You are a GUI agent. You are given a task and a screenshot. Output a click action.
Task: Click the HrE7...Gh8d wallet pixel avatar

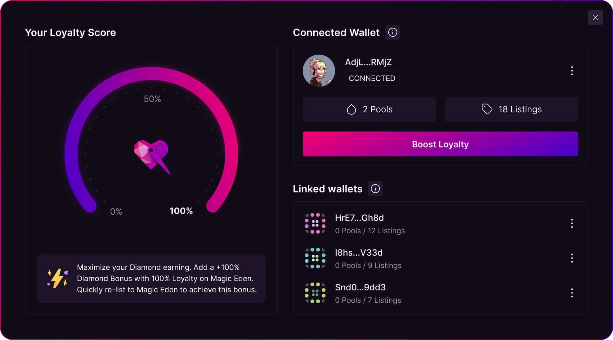pos(315,224)
